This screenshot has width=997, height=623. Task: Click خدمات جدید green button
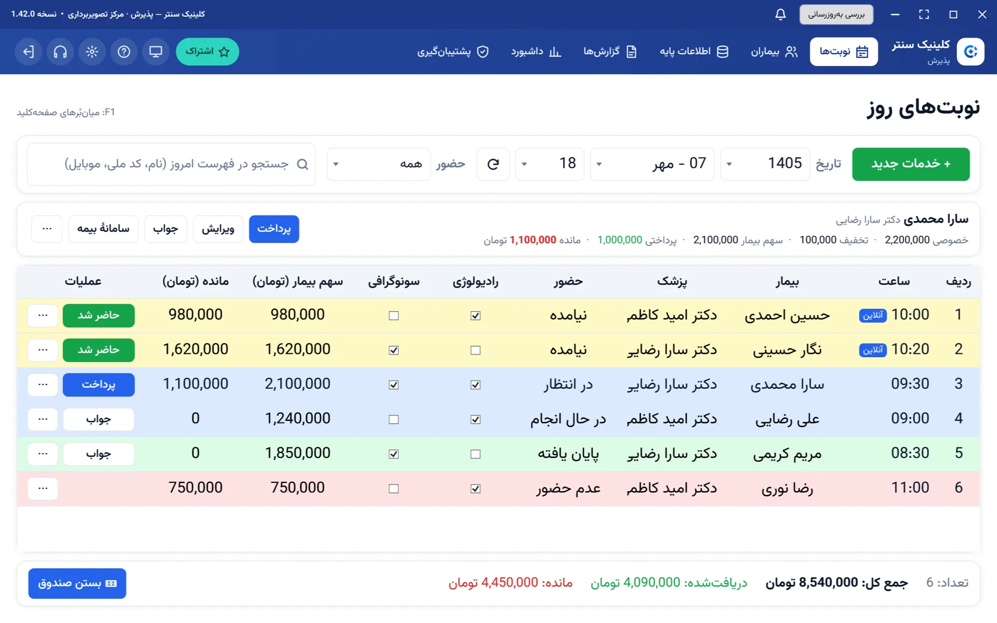pos(911,164)
